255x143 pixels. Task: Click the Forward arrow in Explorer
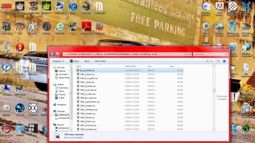click(x=57, y=54)
